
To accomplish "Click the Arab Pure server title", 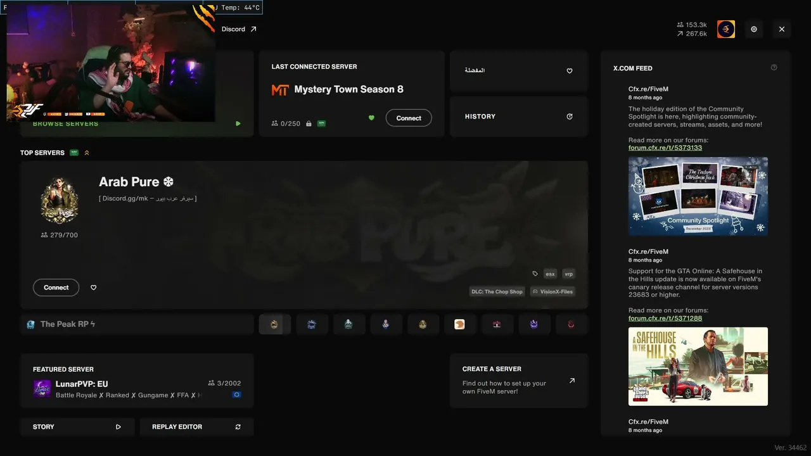I will 136,182.
